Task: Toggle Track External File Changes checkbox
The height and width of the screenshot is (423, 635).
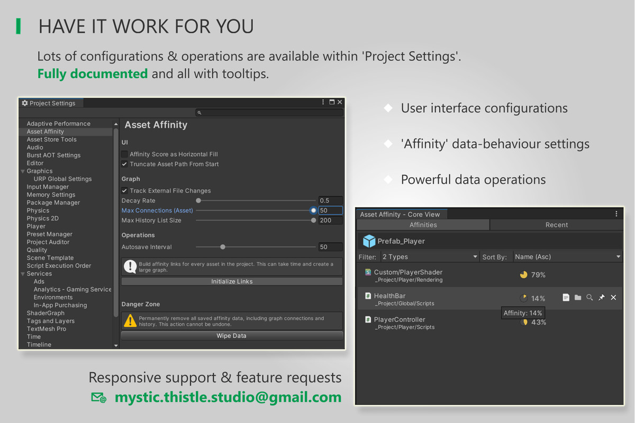Action: click(x=124, y=191)
